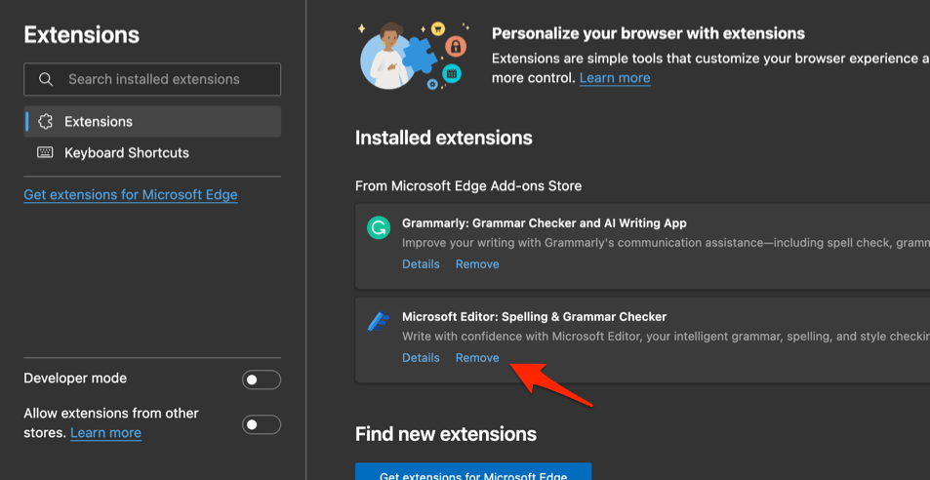Click From Microsoft Edge Add-ons Store text
The image size is (930, 480).
tap(468, 186)
